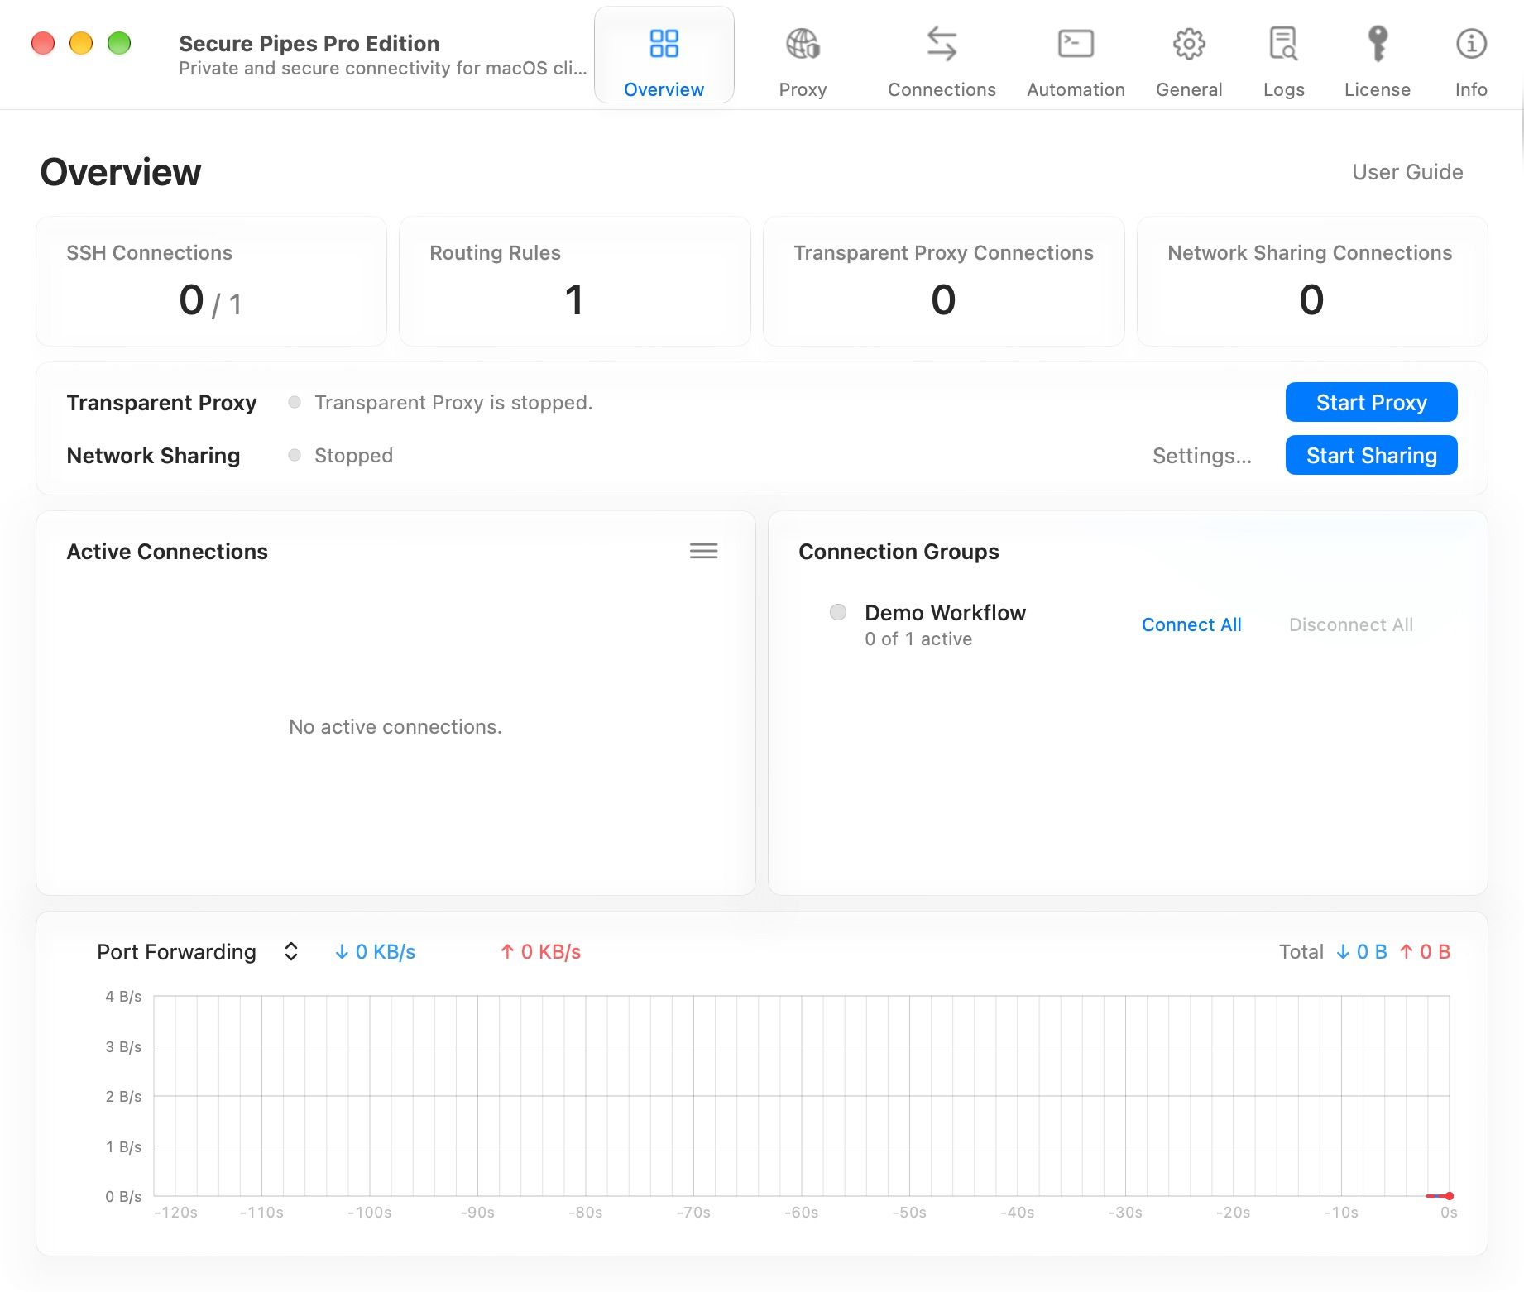Click the Network Sharing status dot
The image size is (1524, 1292).
click(x=295, y=455)
